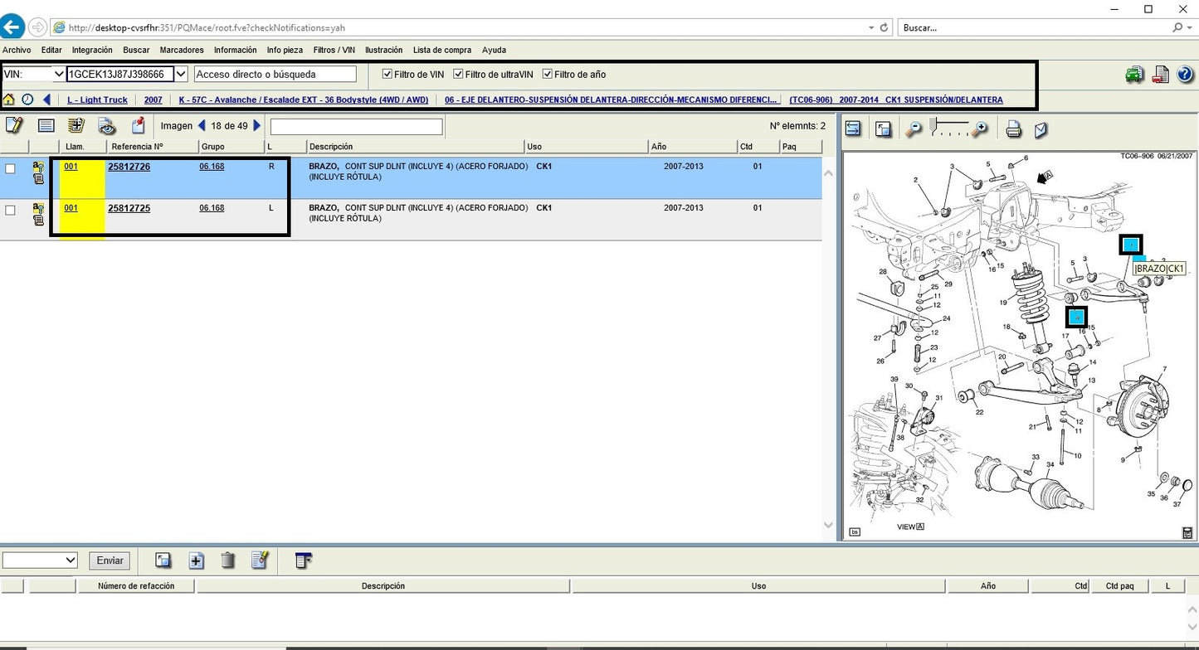Viewport: 1199px width, 650px height.
Task: Click the home icon in breadcrumb bar
Action: pyautogui.click(x=9, y=99)
